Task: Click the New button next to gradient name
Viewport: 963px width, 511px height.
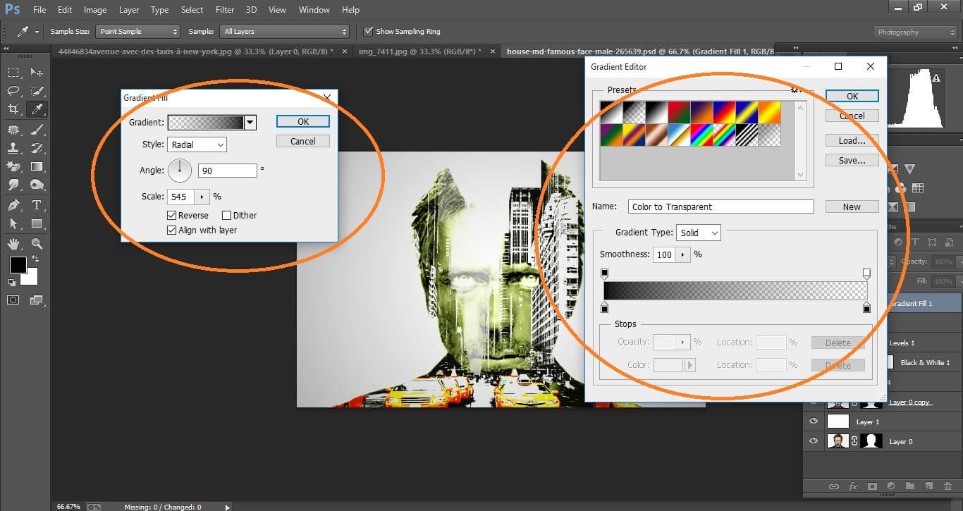Action: [x=852, y=206]
